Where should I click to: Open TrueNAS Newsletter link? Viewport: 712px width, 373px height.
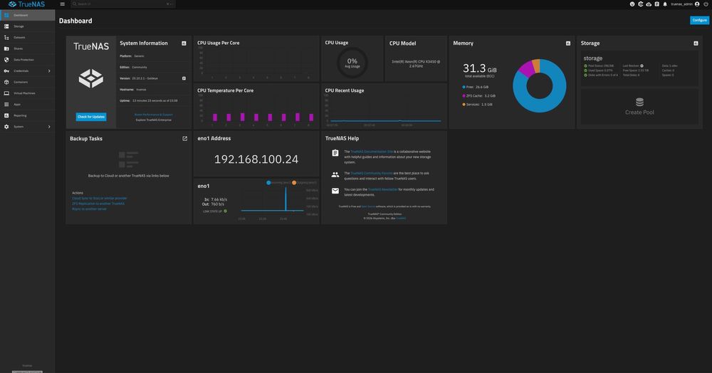383,189
